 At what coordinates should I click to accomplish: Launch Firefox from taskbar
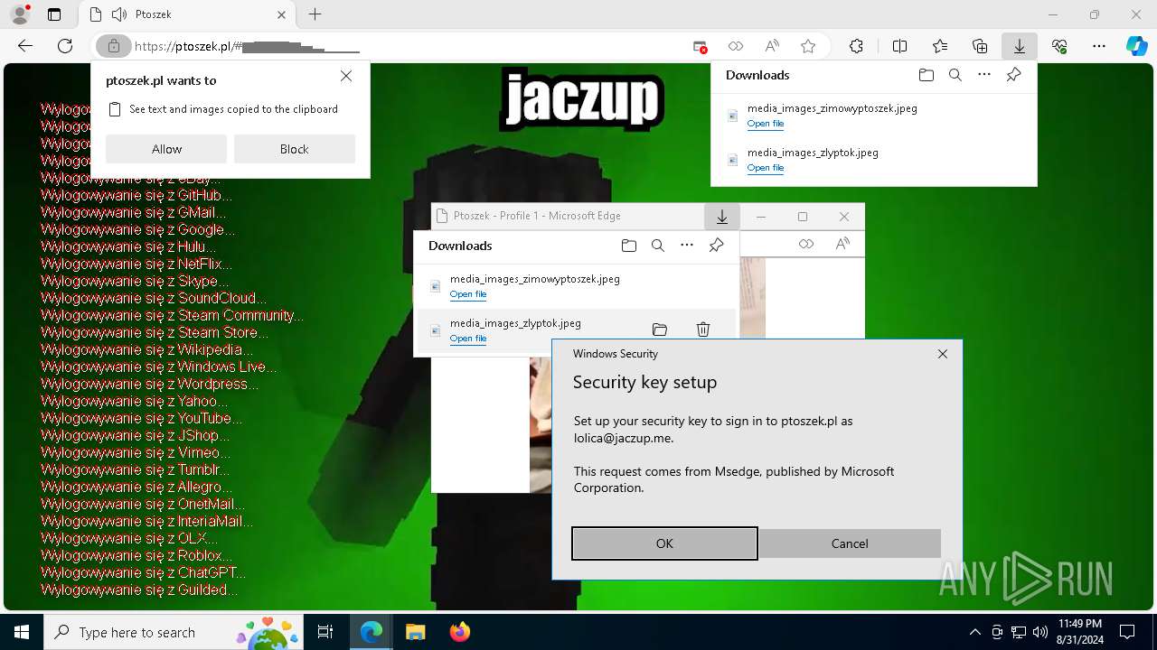pyautogui.click(x=459, y=632)
